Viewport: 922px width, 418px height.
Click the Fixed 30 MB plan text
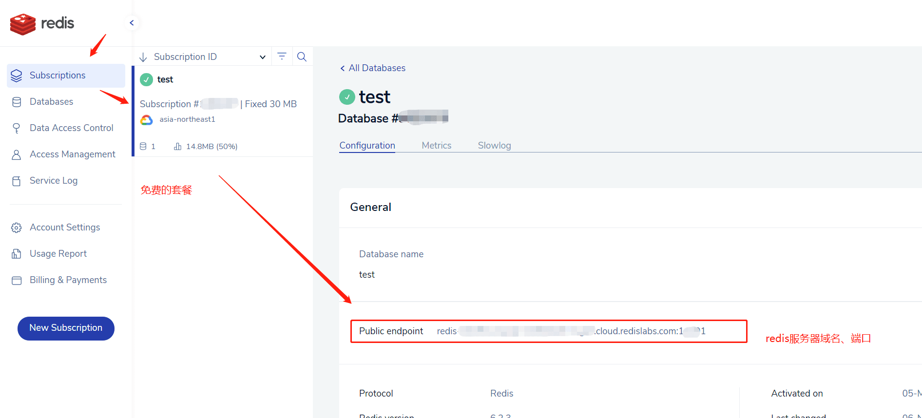click(x=271, y=104)
